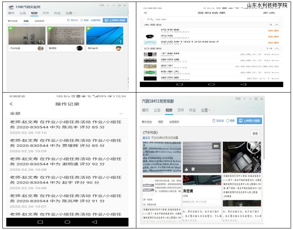Click refresh icon in 19级汽销实验班 window
The width and height of the screenshot is (293, 230).
(81, 20)
